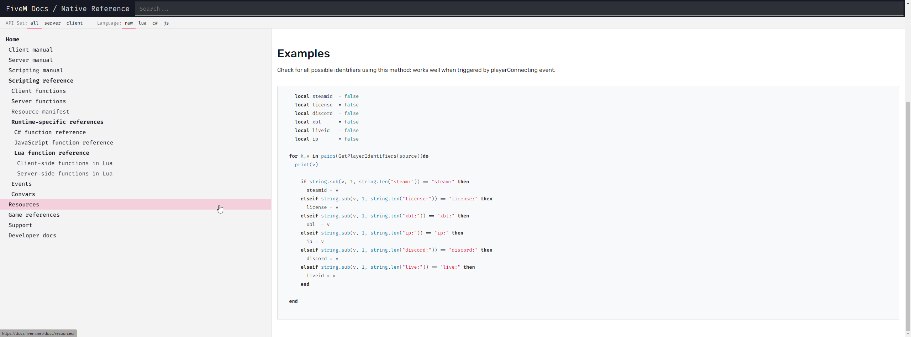The image size is (911, 337).
Task: Collapse Runtime-specific references section
Action: [57, 122]
